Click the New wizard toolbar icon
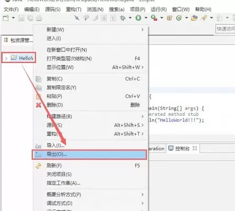 [x=6, y=18]
